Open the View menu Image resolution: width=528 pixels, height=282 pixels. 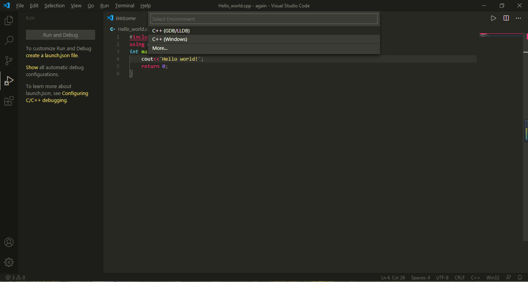pos(76,6)
